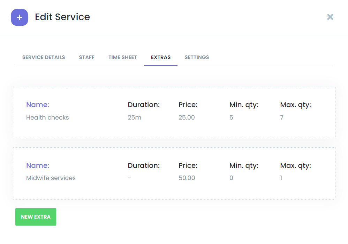
Task: Click the 25.00 price value
Action: 187,117
